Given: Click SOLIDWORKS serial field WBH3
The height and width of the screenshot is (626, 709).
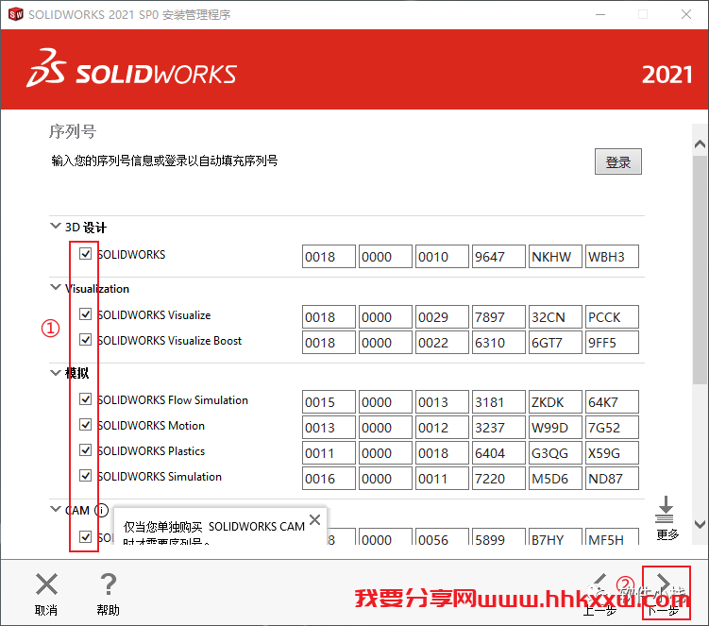Looking at the screenshot, I should tap(612, 257).
